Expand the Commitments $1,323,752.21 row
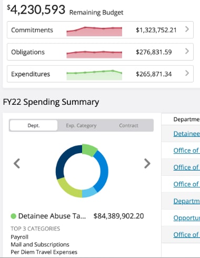 click(100, 30)
